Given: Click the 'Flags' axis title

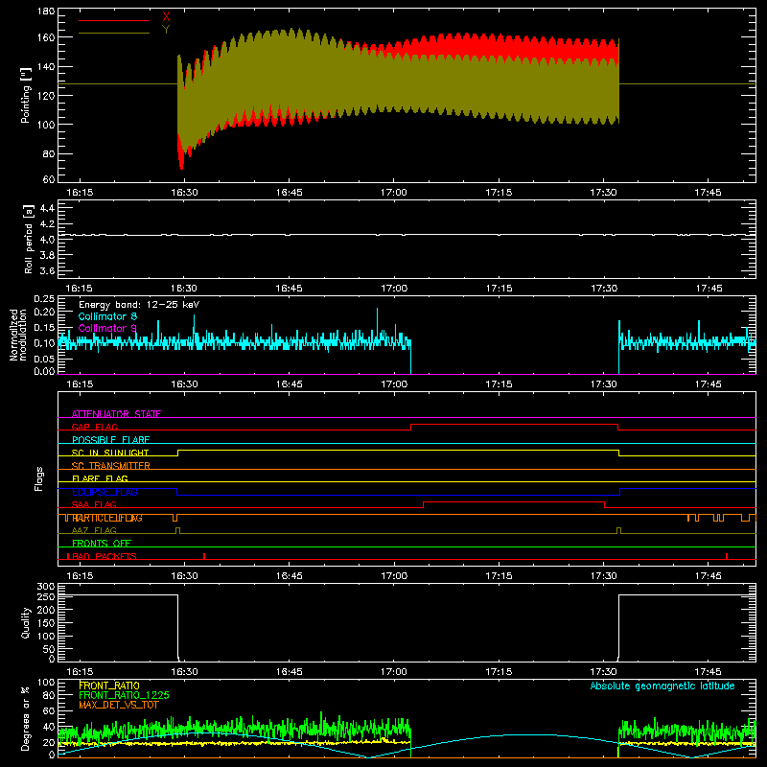Looking at the screenshot, I should click(x=39, y=478).
